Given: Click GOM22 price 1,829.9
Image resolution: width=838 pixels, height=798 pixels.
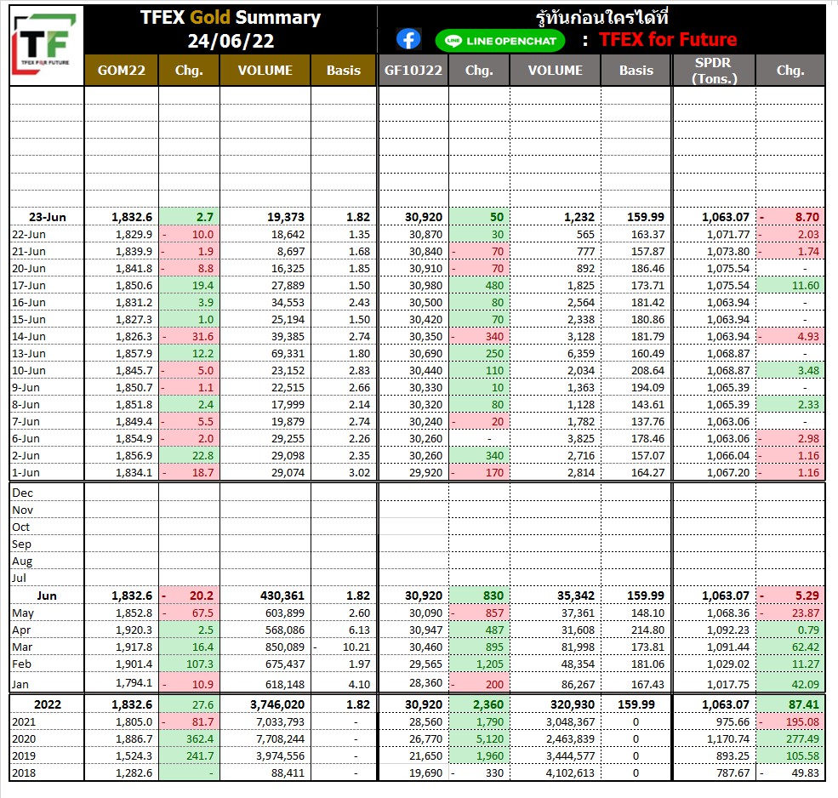Looking at the screenshot, I should point(134,234).
